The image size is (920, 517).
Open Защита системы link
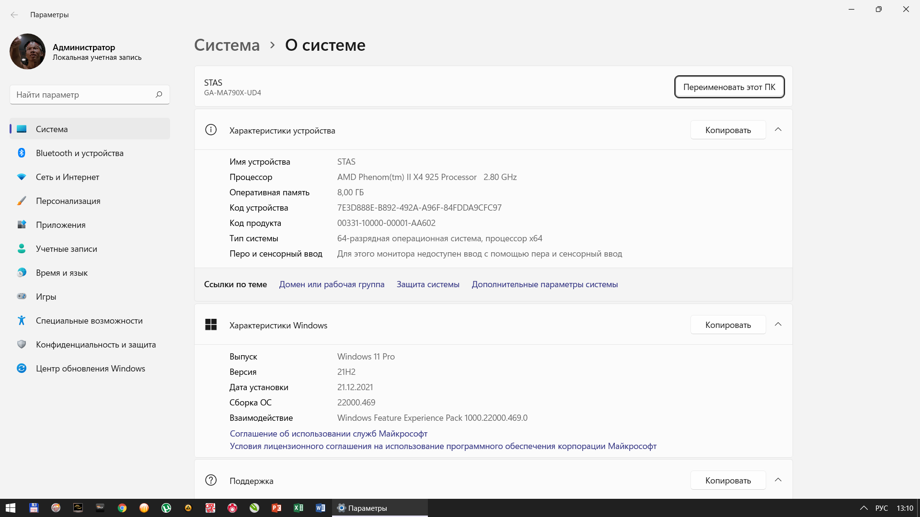tap(428, 284)
